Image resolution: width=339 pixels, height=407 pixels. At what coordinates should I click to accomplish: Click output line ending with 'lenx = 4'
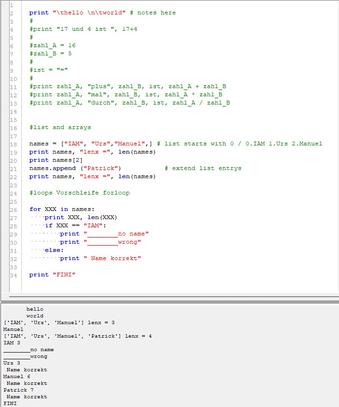[78, 336]
